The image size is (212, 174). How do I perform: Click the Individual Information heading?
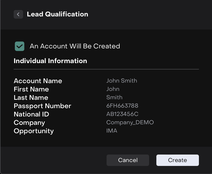tap(50, 61)
